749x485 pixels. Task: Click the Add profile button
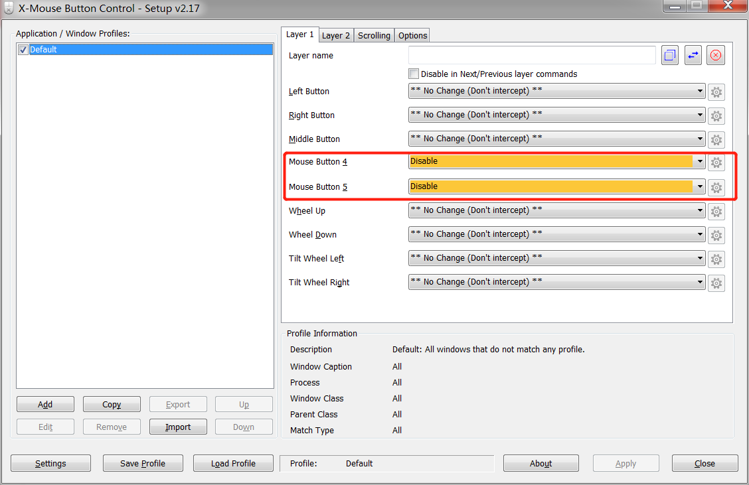pyautogui.click(x=45, y=404)
